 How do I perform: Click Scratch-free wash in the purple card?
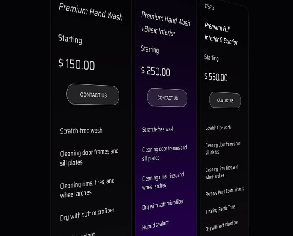(158, 129)
